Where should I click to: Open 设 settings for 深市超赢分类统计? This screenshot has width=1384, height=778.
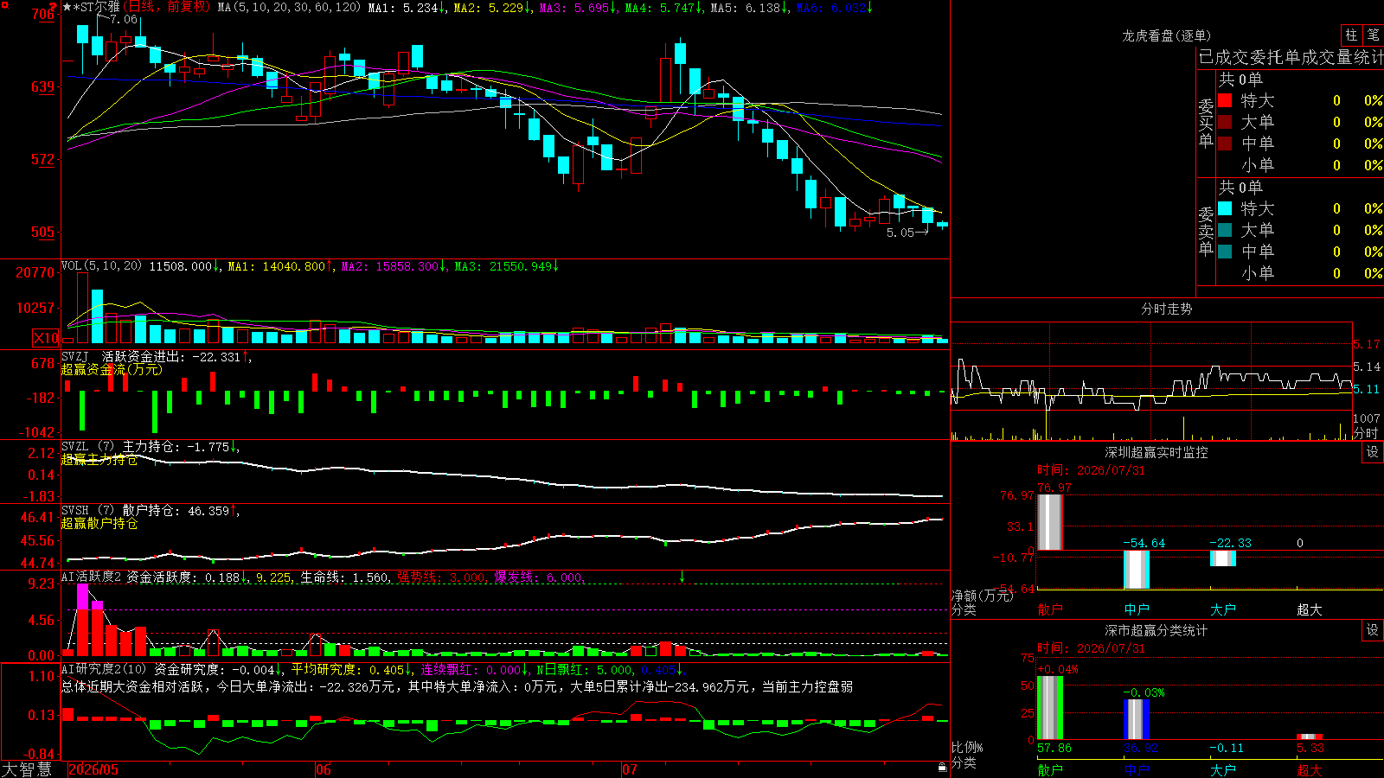coord(1373,630)
